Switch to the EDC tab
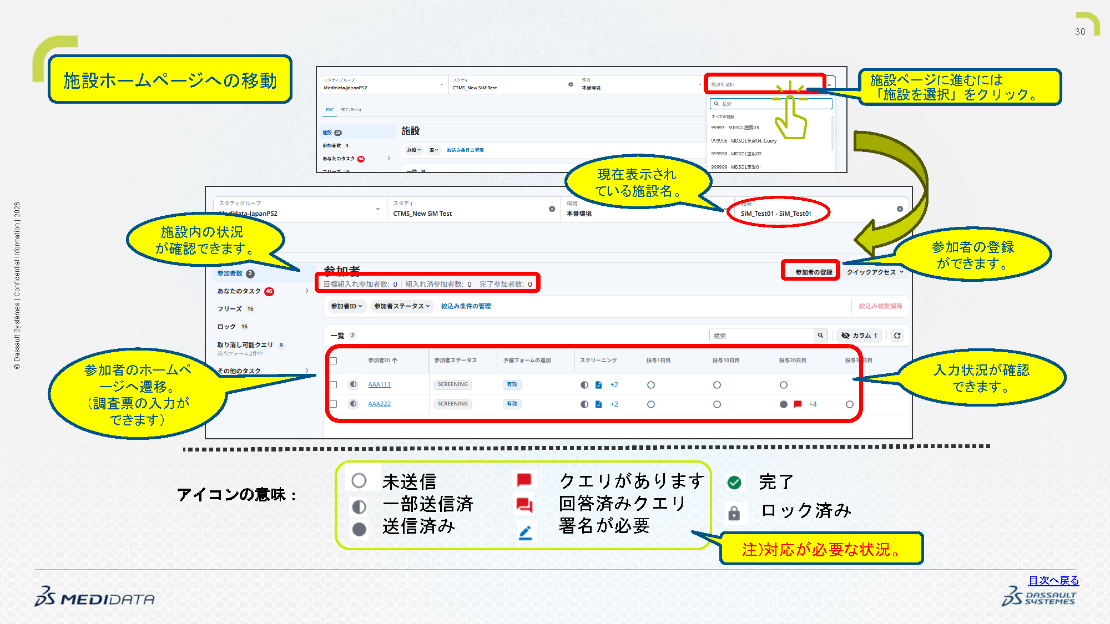This screenshot has height=624, width=1110. tap(330, 110)
